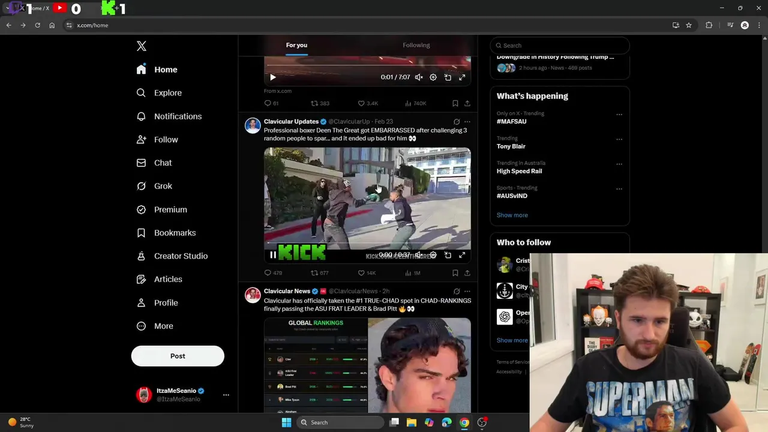768x432 pixels.
Task: Bookmark the post with 1M views
Action: (x=455, y=273)
